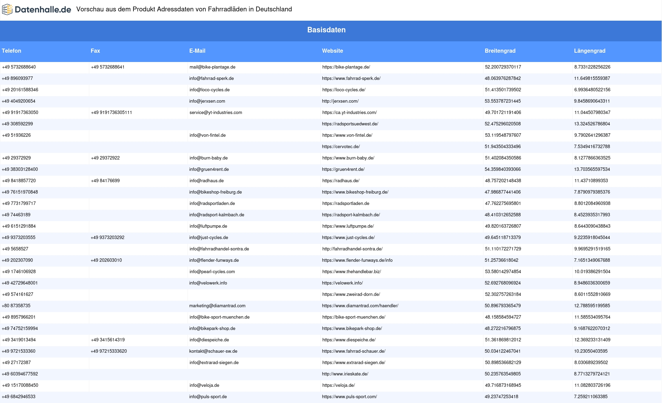Click the Längengrad column header
This screenshot has width=662, height=403.
tap(590, 51)
